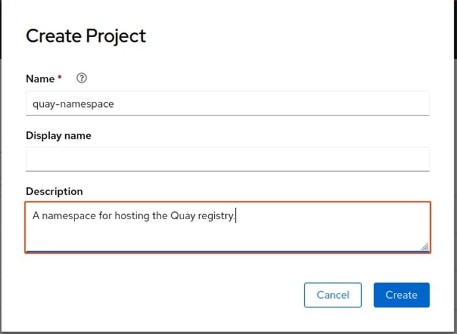Viewport: 457px width, 334px height.
Task: Grab the Description textarea resize handle
Action: [424, 247]
